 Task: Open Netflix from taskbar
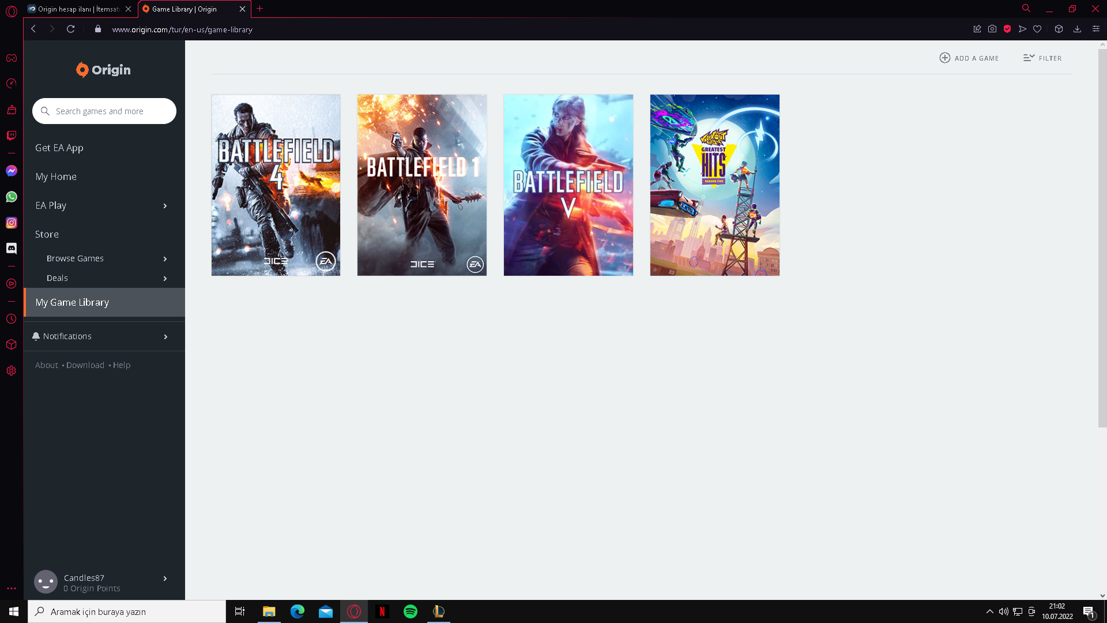(x=382, y=611)
